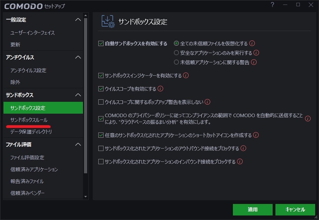
Task: Select 全ての未信頼ファイルを仮想化する radio button
Action: [176, 43]
